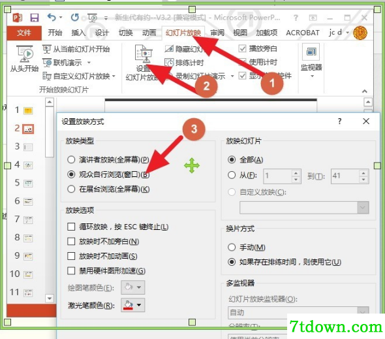Select 全部(A) slides radio button
Screen dimensions: 385x339
point(232,160)
